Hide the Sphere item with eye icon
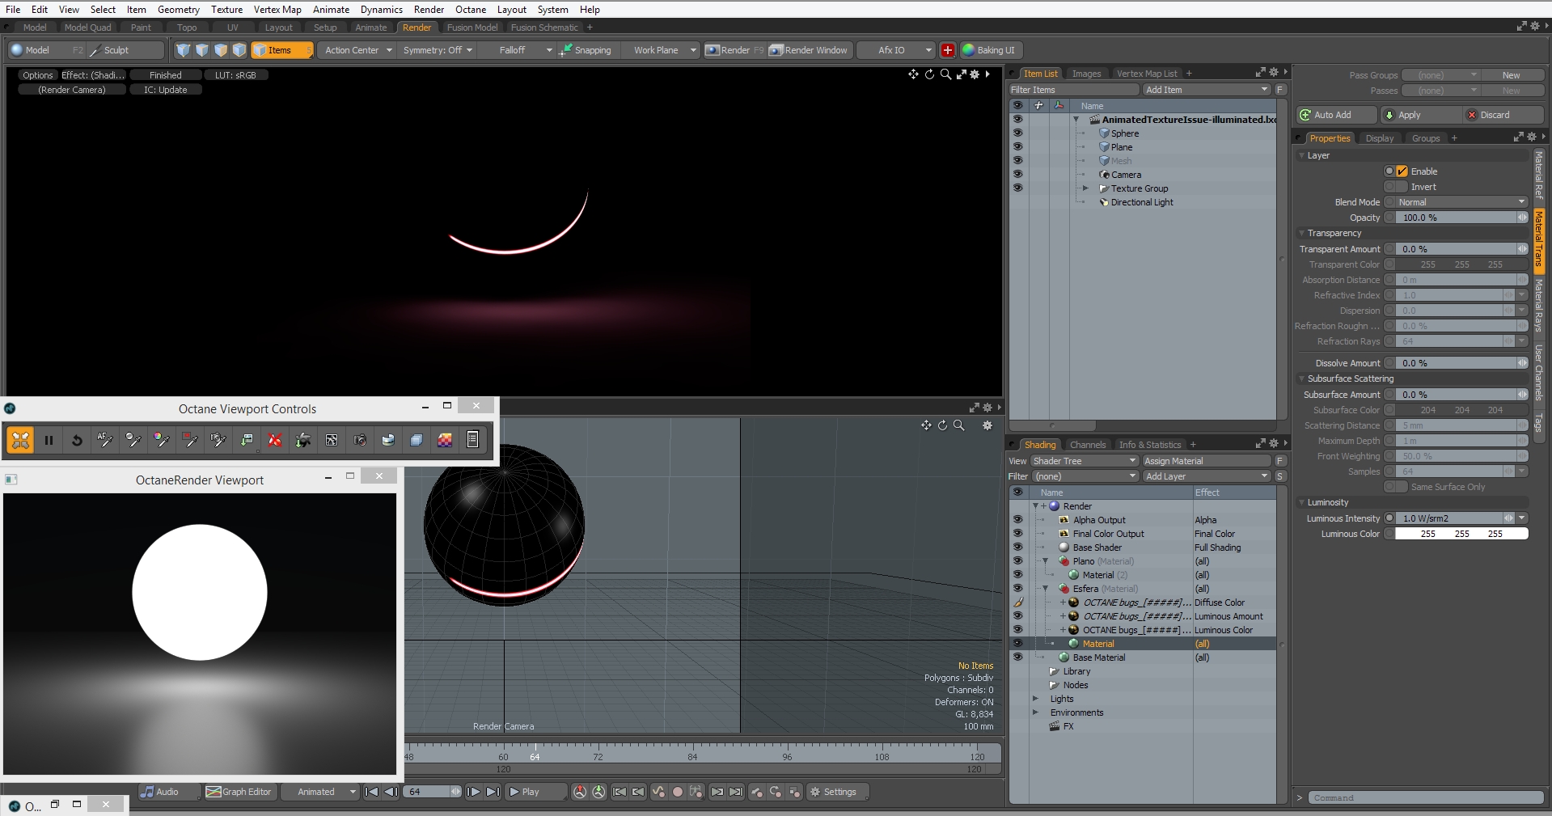 (1017, 133)
